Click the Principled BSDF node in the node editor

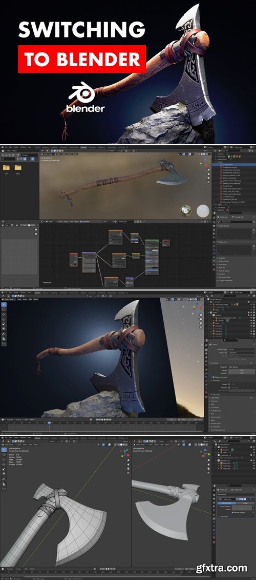152,256
